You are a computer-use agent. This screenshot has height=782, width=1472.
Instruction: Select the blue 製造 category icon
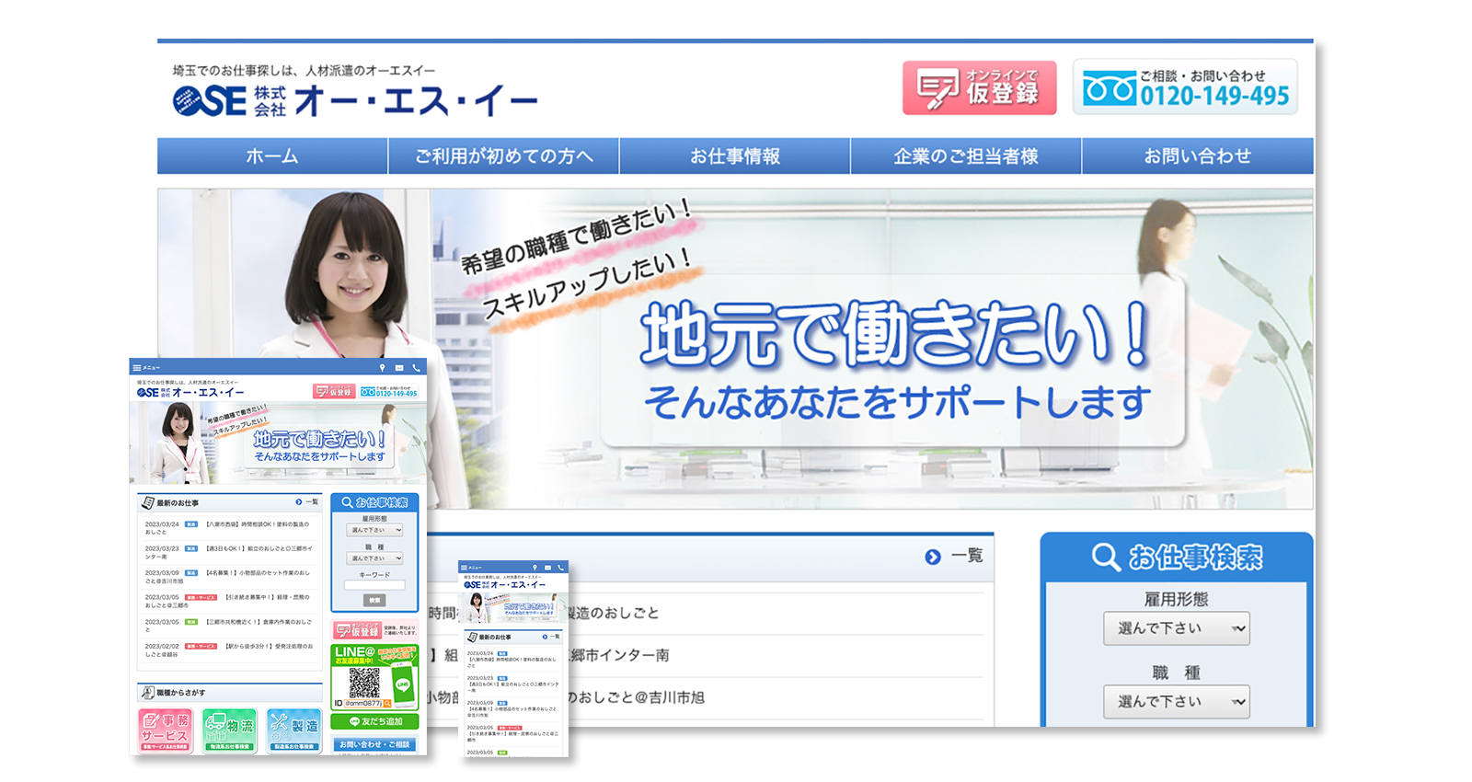pos(294,730)
